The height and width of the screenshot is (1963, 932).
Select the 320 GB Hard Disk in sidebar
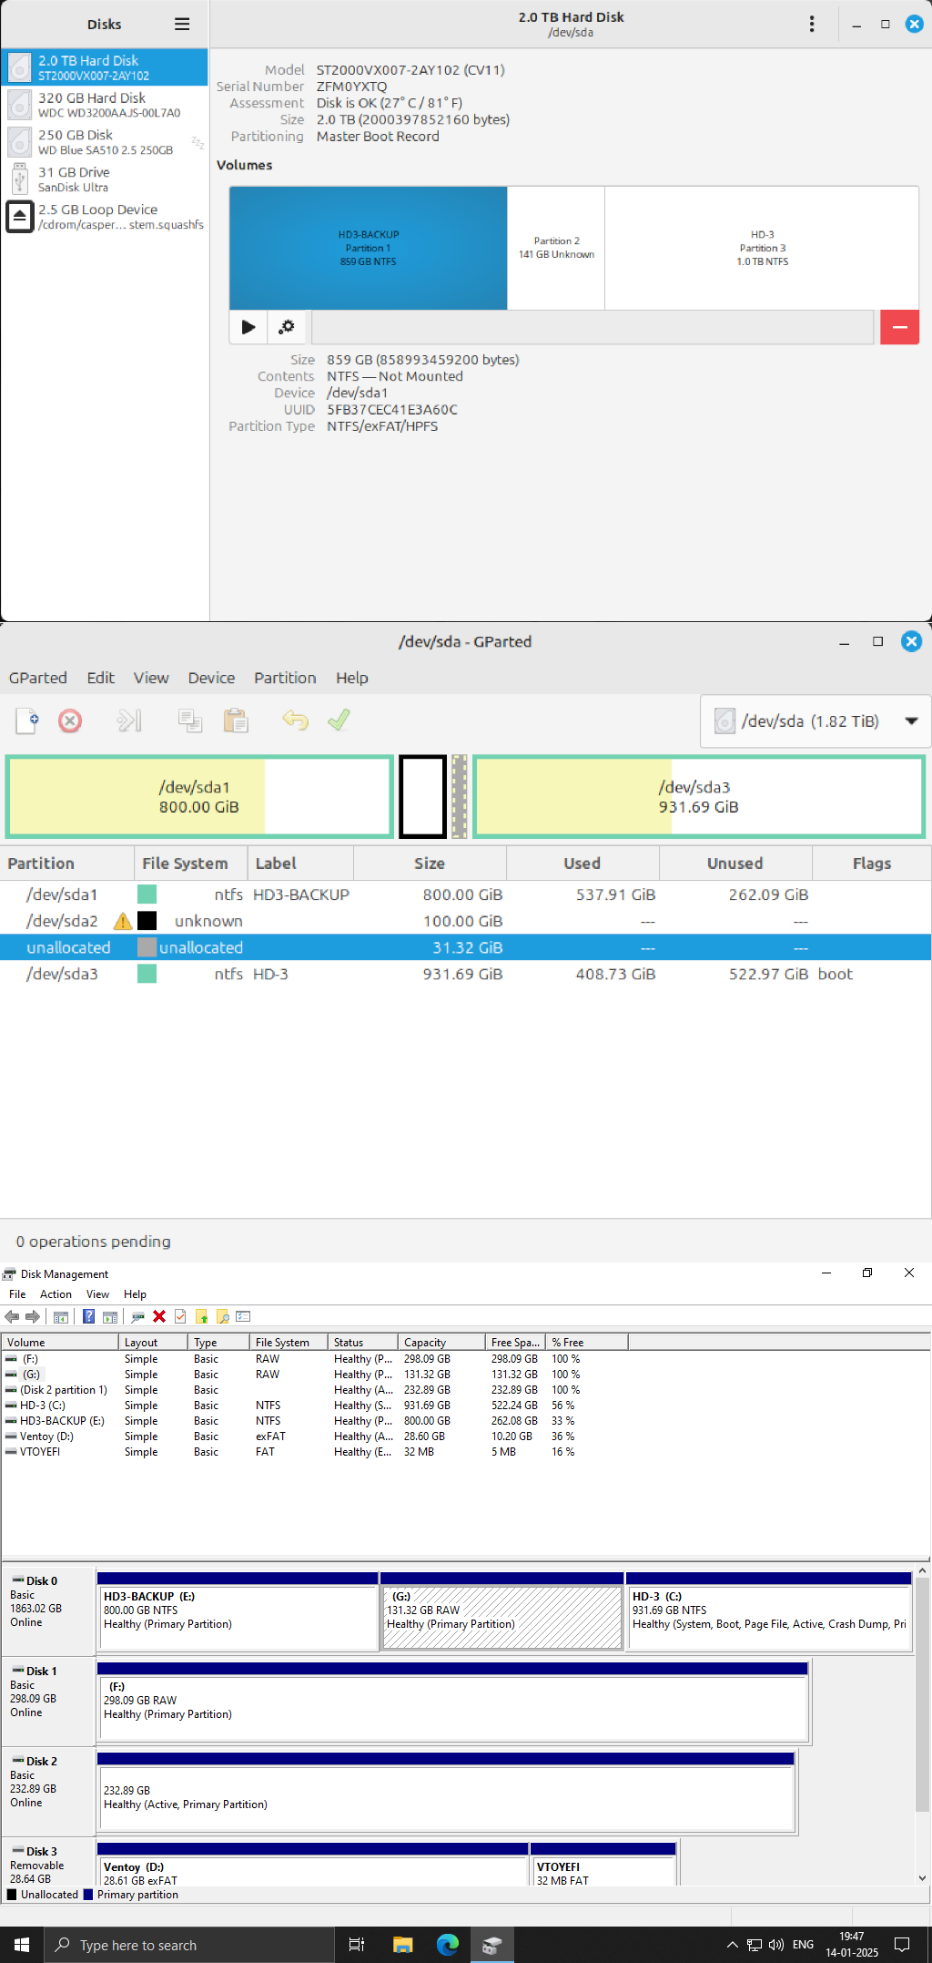pos(105,105)
